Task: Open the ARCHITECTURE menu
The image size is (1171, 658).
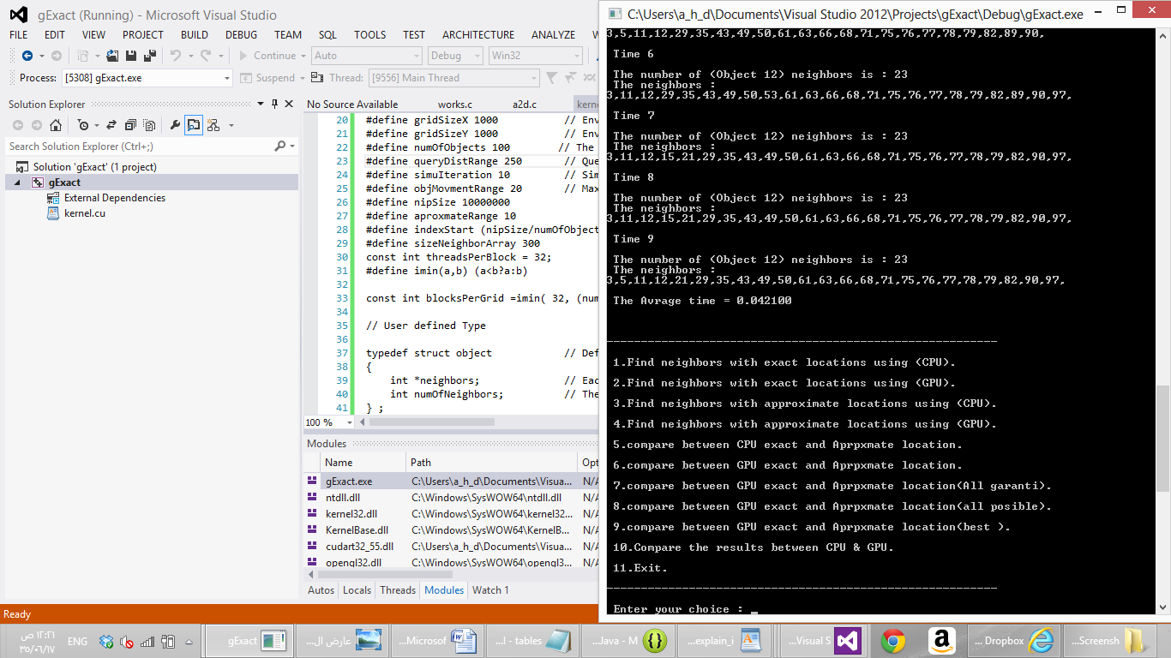Action: tap(478, 35)
